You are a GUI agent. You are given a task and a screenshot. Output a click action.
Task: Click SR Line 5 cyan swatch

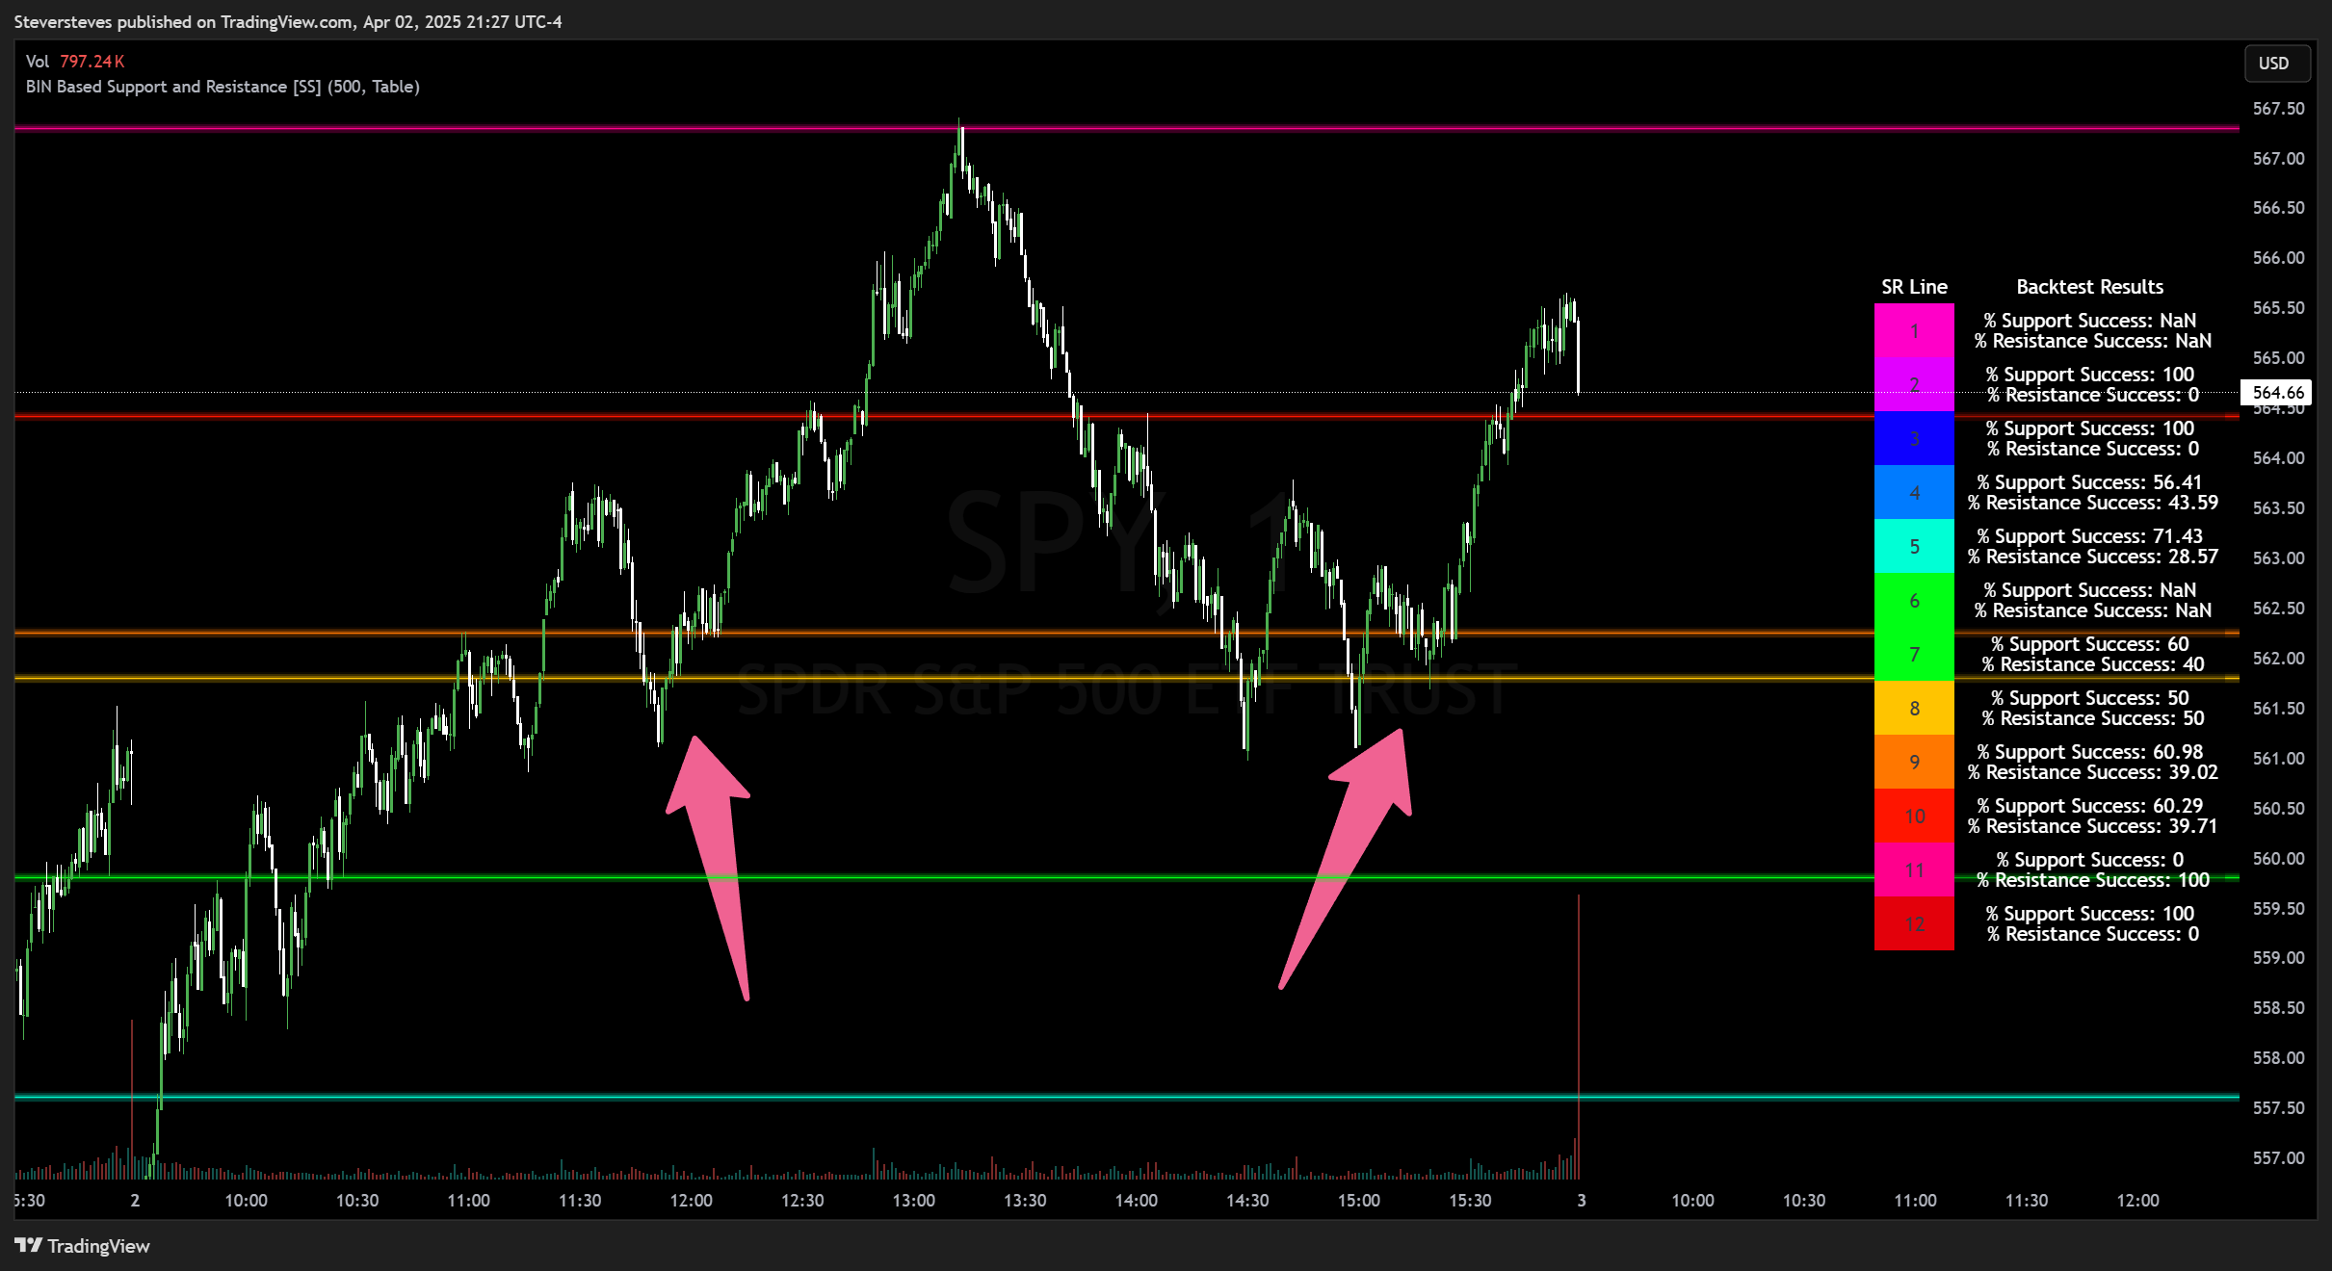click(1914, 546)
